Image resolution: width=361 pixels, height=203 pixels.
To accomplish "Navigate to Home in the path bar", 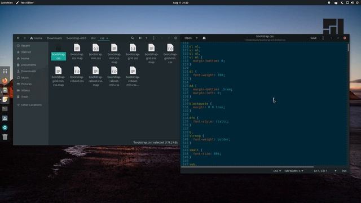I will [x=36, y=38].
